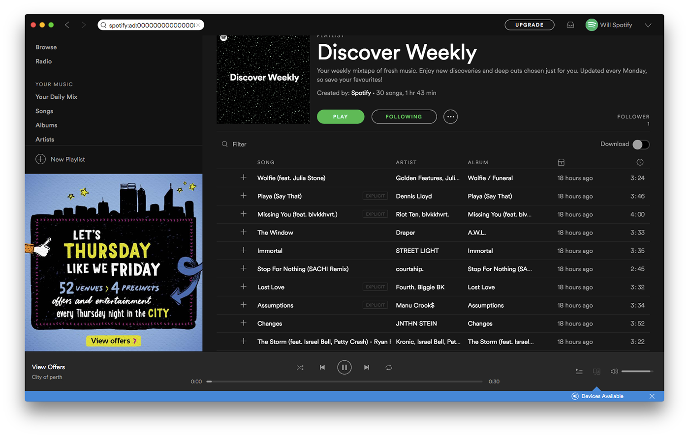This screenshot has height=437, width=689.
Task: Click the Spotify profile avatar
Action: pos(591,25)
